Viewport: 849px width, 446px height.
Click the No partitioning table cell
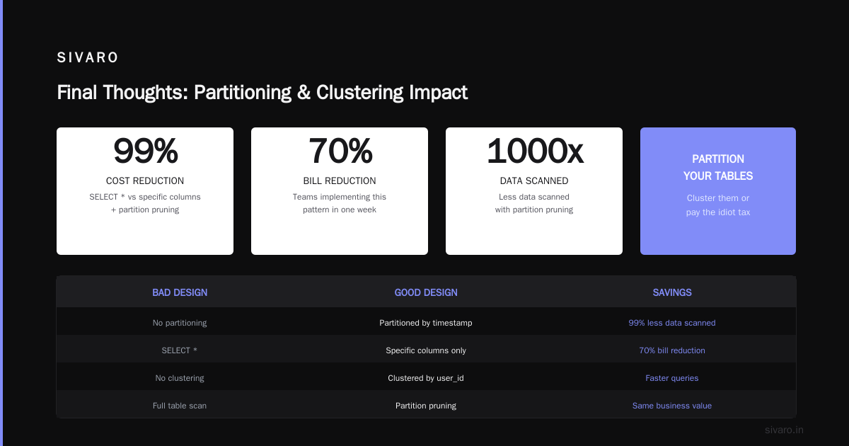180,323
